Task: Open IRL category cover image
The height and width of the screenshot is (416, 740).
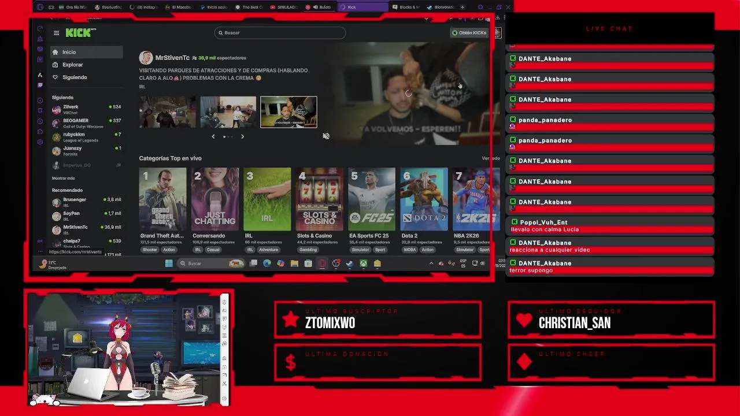Action: 267,199
